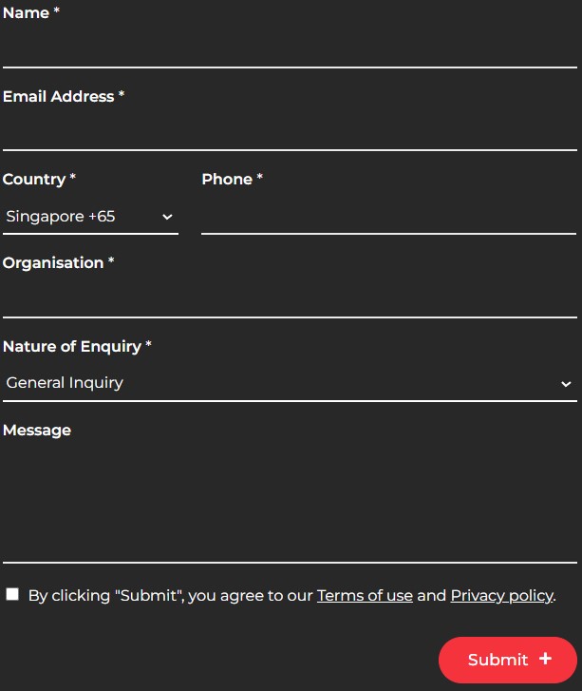
Task: Tick the agreement checkbox before Submit text
Action: point(12,594)
